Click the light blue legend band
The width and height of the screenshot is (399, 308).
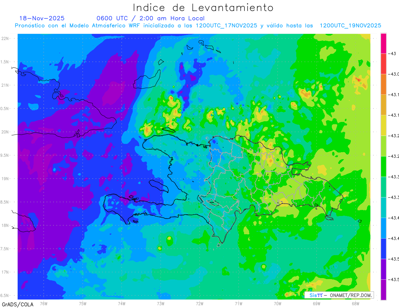click(x=383, y=228)
